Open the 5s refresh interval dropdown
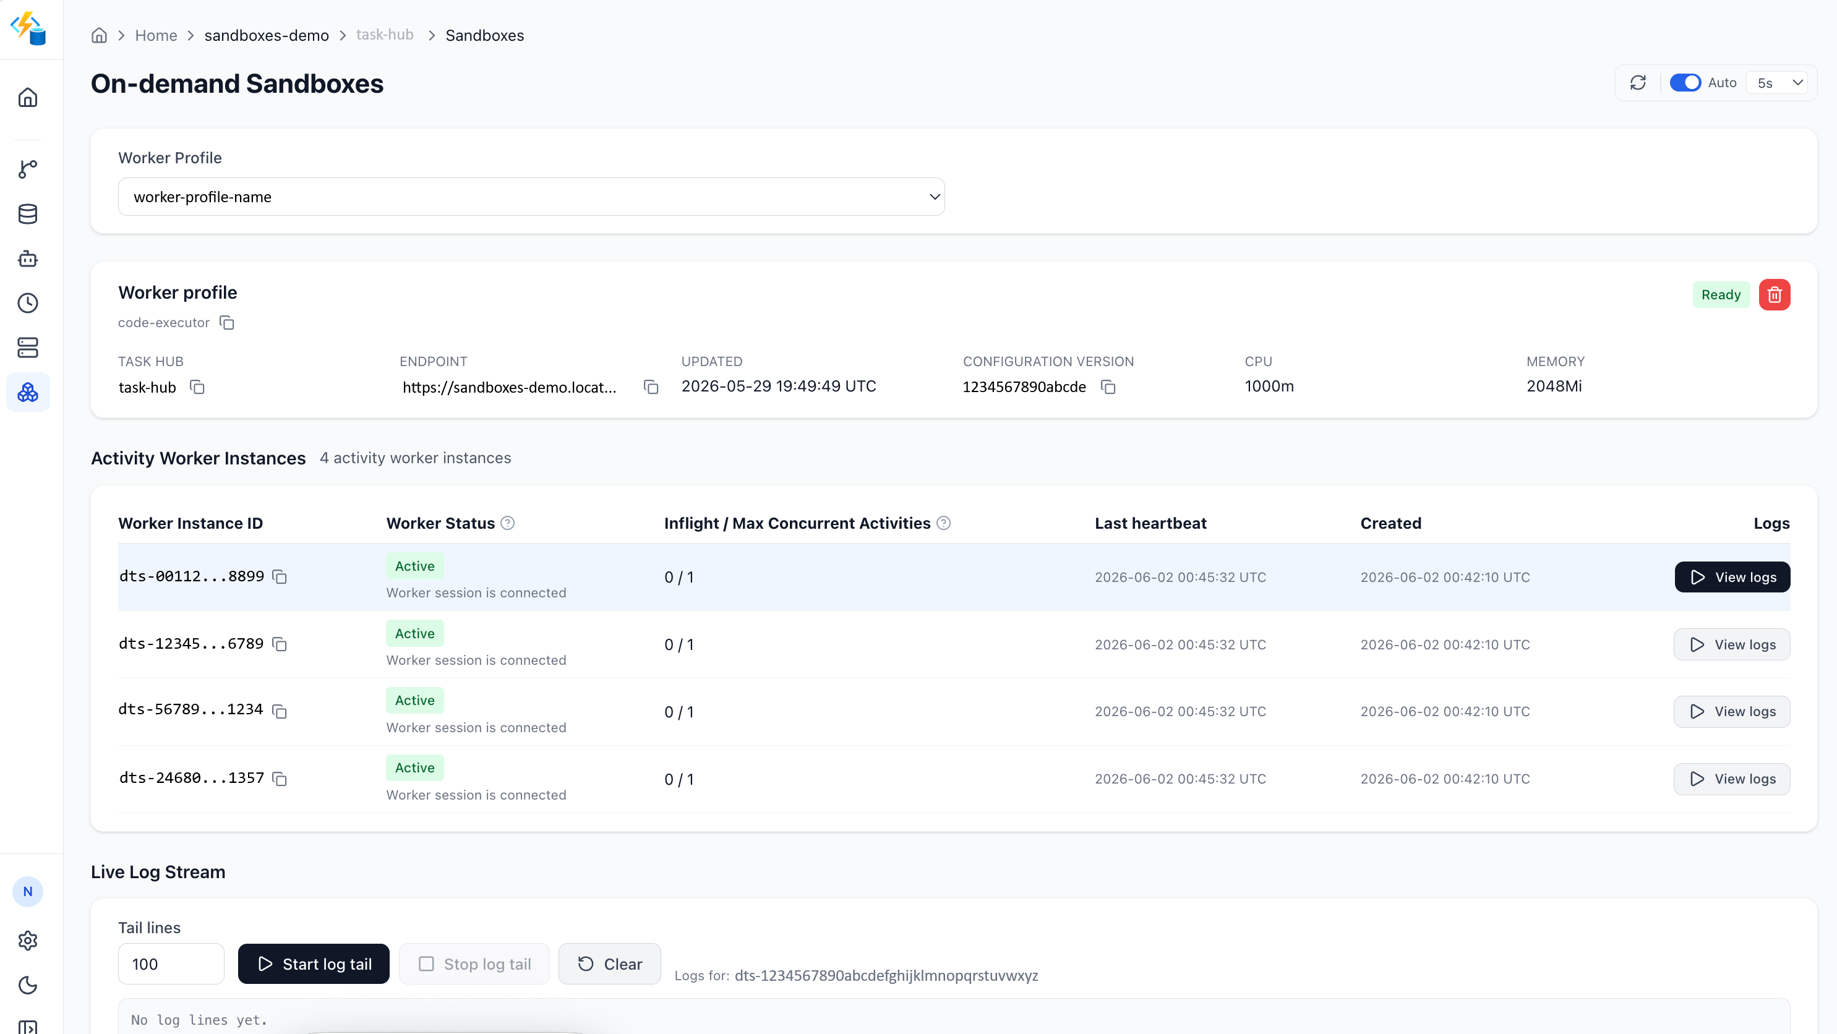The image size is (1837, 1034). pyautogui.click(x=1778, y=83)
